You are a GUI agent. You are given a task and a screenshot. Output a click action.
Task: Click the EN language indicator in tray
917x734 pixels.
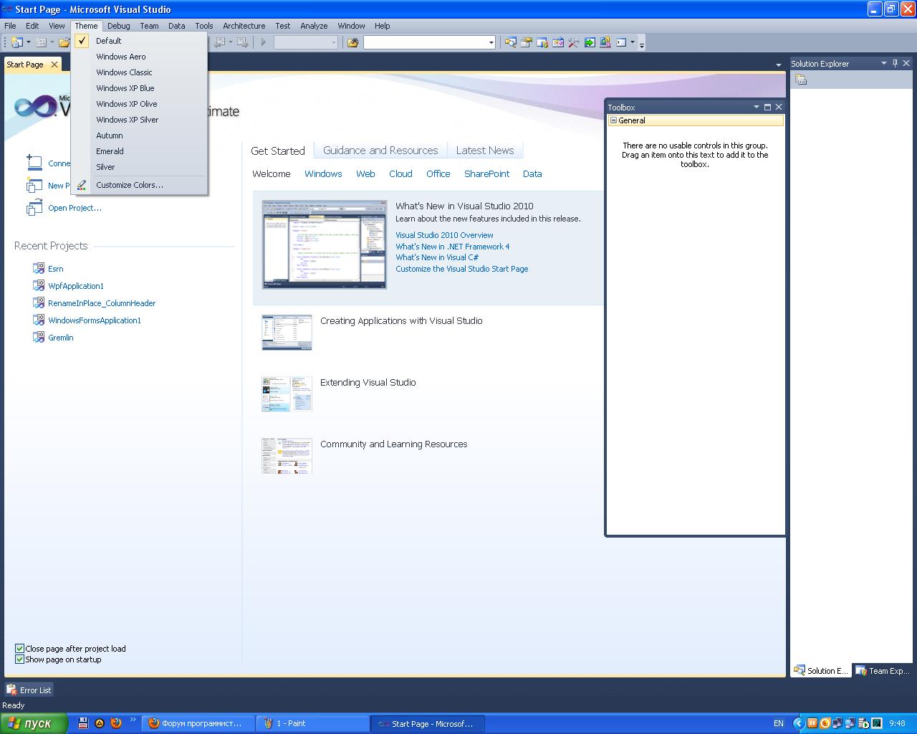point(779,724)
